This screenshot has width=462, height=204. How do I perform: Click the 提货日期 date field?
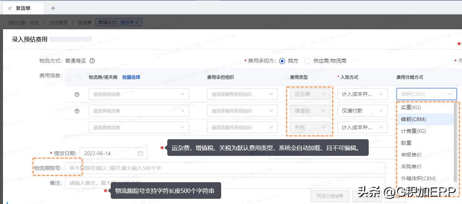pos(113,153)
